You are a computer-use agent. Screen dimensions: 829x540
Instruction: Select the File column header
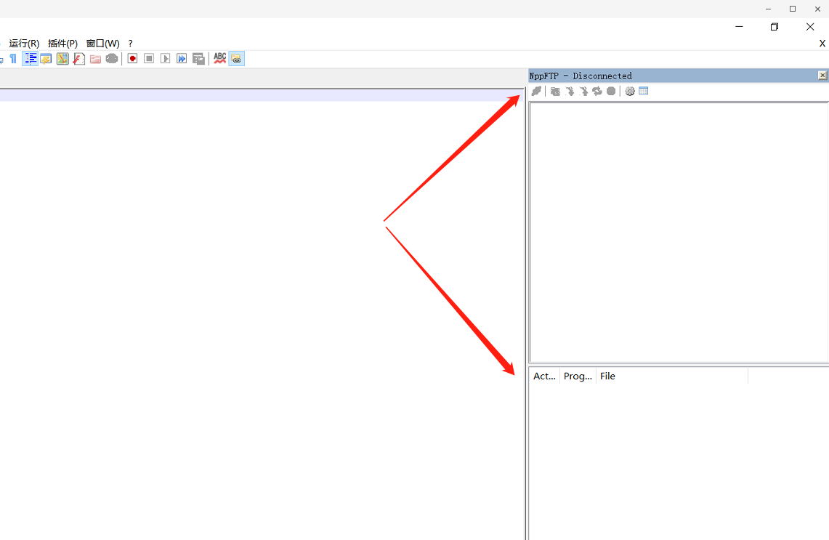click(607, 376)
